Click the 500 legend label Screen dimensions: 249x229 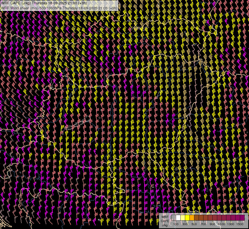194,224
